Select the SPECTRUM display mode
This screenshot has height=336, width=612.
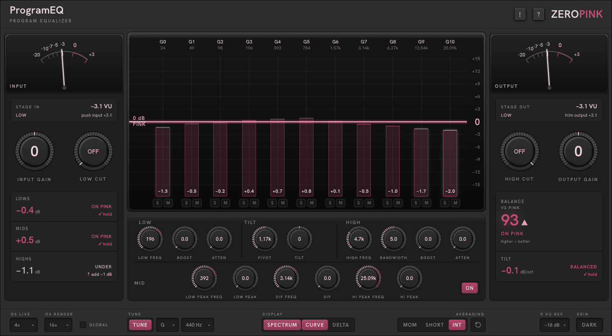pos(282,325)
